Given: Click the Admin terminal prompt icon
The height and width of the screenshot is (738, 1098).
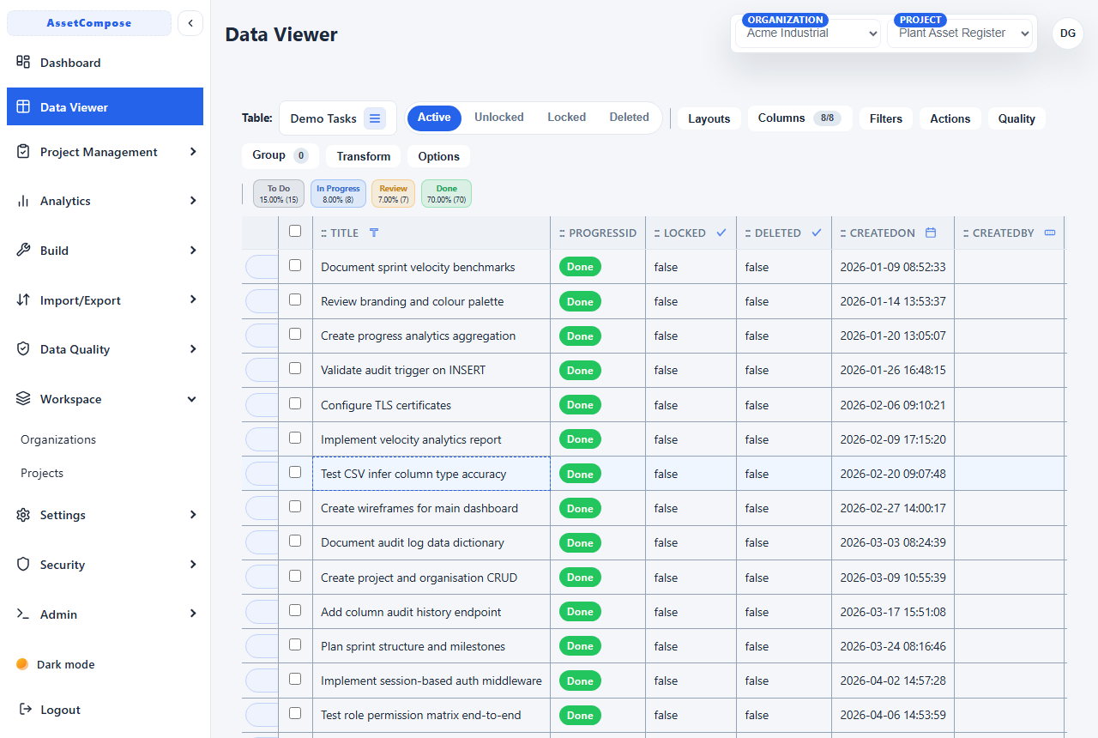Looking at the screenshot, I should click(23, 614).
